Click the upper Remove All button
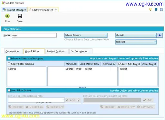 coord(110,64)
